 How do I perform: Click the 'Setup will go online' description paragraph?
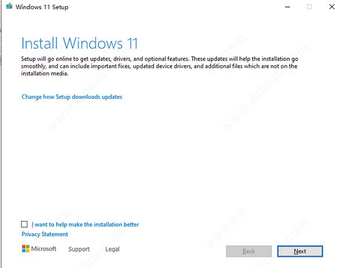160,66
